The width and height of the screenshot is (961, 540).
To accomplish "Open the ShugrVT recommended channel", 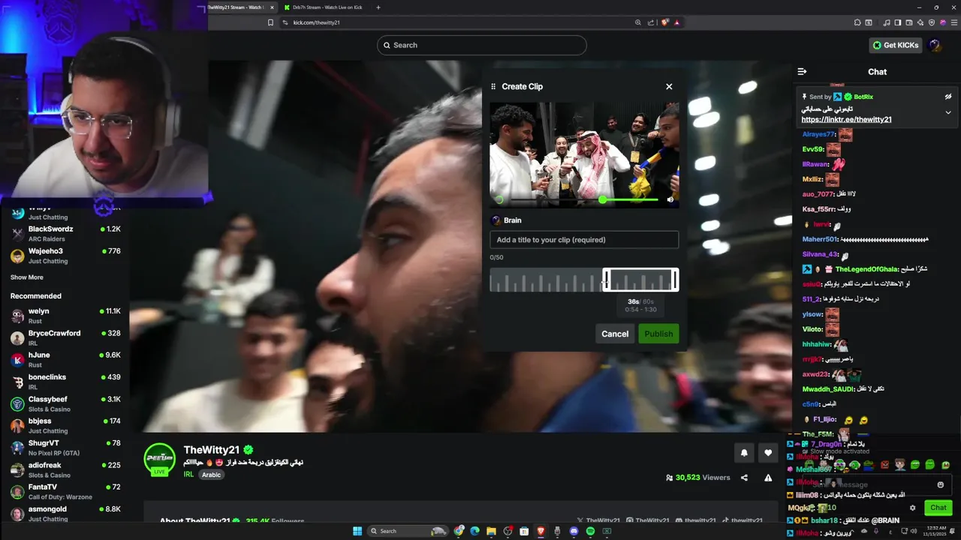I will (x=65, y=448).
